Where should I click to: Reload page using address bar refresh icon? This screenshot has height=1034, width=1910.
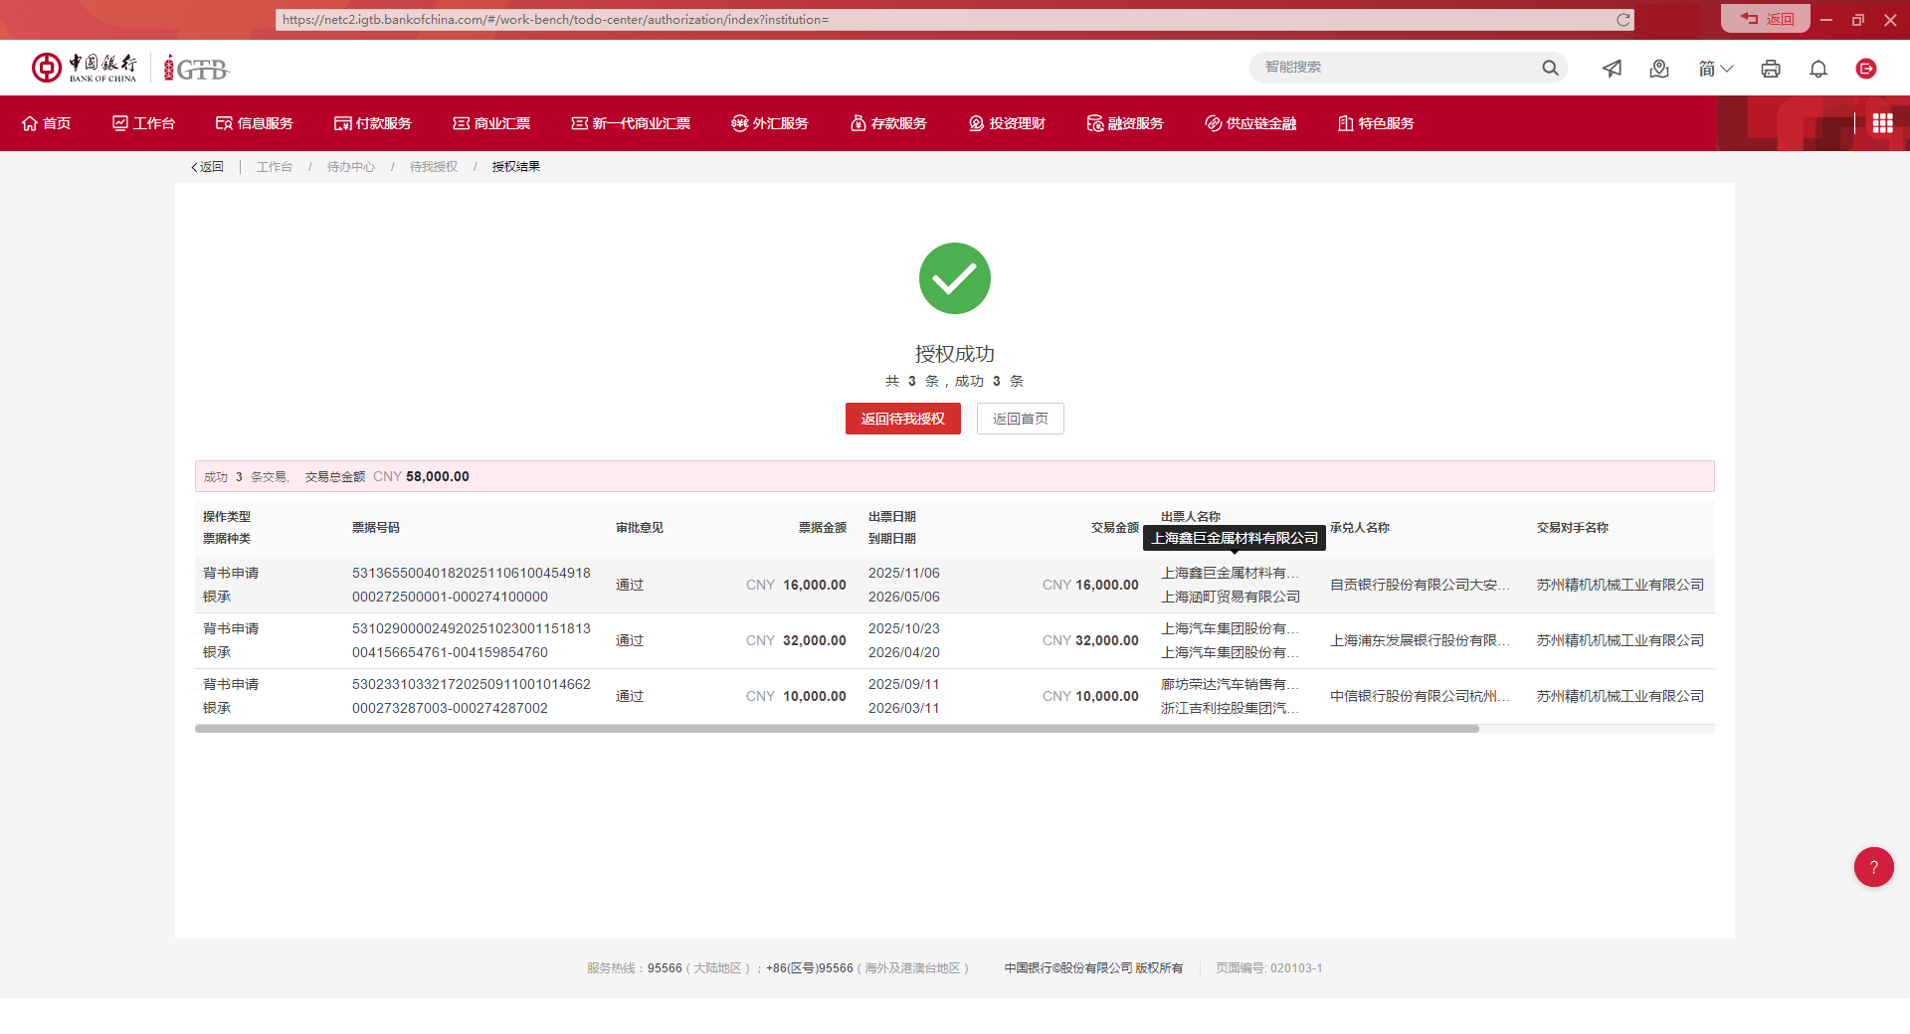click(1623, 20)
